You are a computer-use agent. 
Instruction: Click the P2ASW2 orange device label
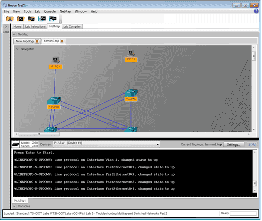pos(131,99)
